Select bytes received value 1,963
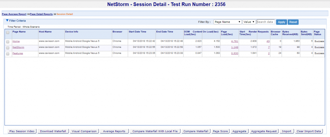This screenshot has height=137, width=330. [x=296, y=41]
